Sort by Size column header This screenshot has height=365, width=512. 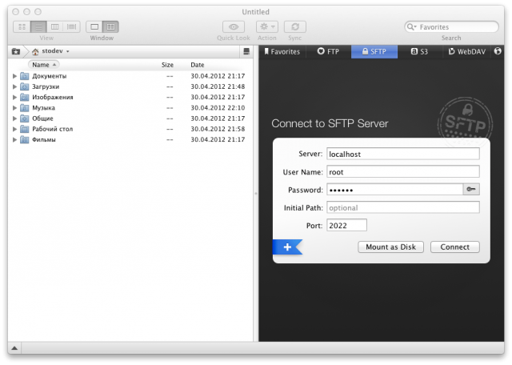point(167,65)
